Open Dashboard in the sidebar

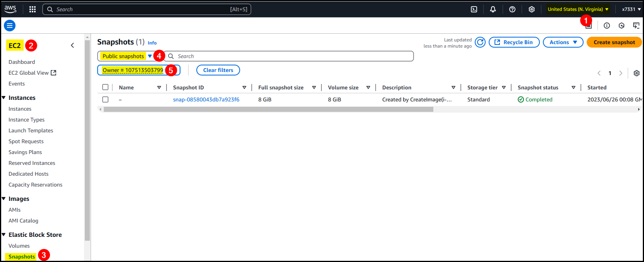(x=22, y=62)
